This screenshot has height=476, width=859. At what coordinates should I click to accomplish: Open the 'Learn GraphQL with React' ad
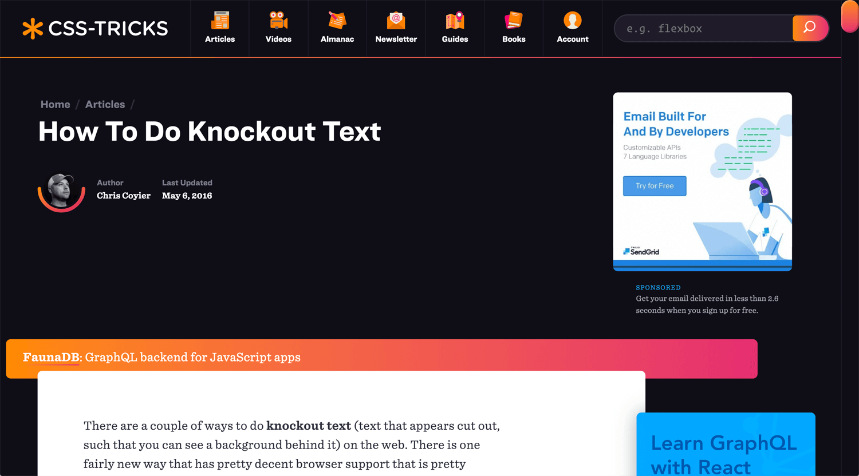[x=726, y=445]
